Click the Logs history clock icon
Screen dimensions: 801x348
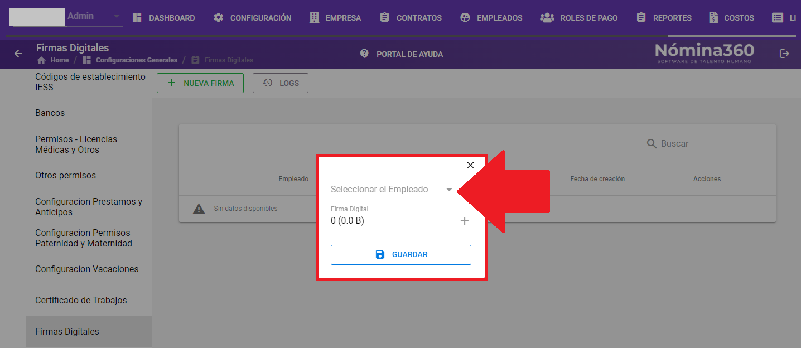[268, 83]
